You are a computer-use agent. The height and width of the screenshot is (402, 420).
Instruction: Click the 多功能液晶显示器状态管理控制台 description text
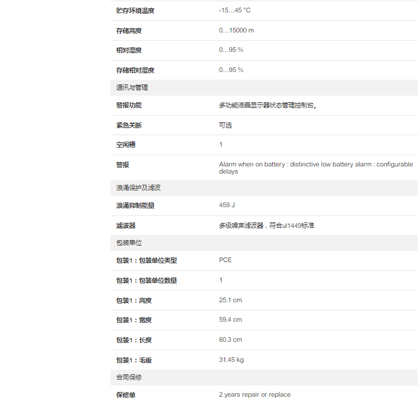[272, 106]
